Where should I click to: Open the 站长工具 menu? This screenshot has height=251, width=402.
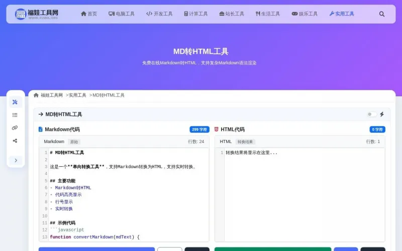(232, 14)
